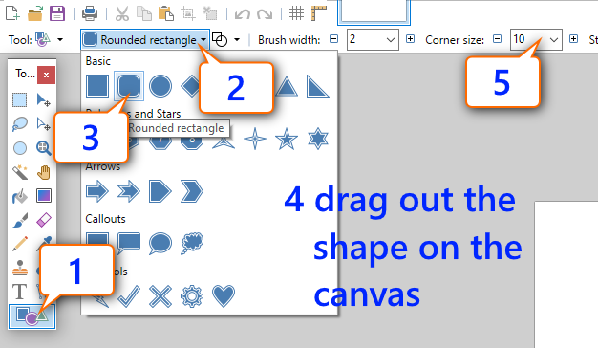Image resolution: width=598 pixels, height=348 pixels.
Task: Click the Undo arrow icon
Action: pyautogui.click(x=243, y=14)
